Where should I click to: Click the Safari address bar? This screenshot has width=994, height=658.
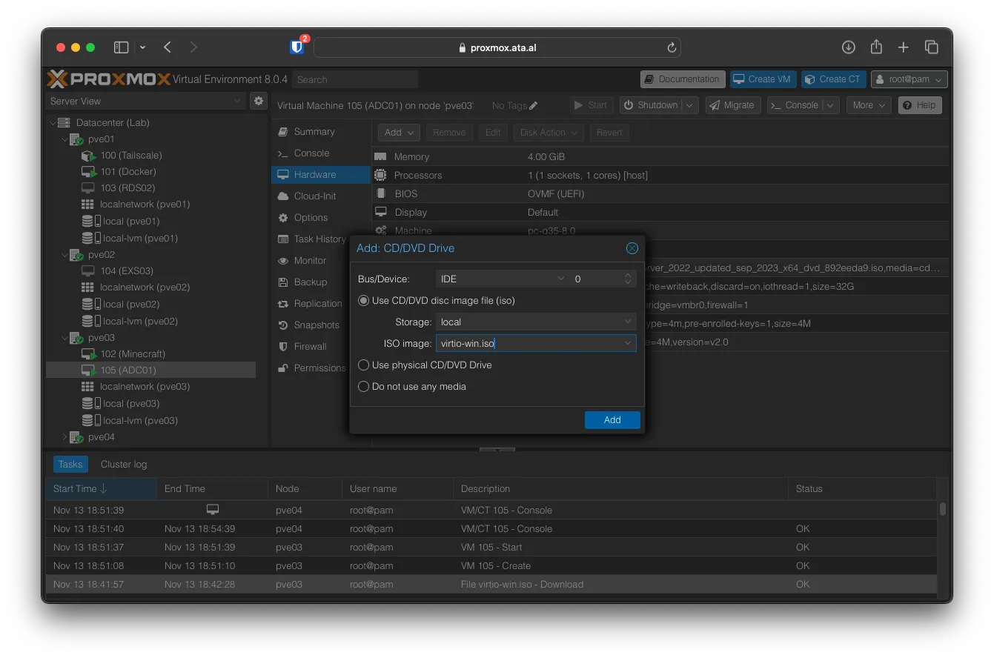(x=497, y=47)
